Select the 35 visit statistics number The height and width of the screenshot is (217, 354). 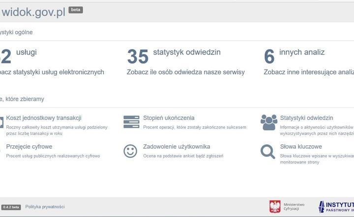(138, 56)
